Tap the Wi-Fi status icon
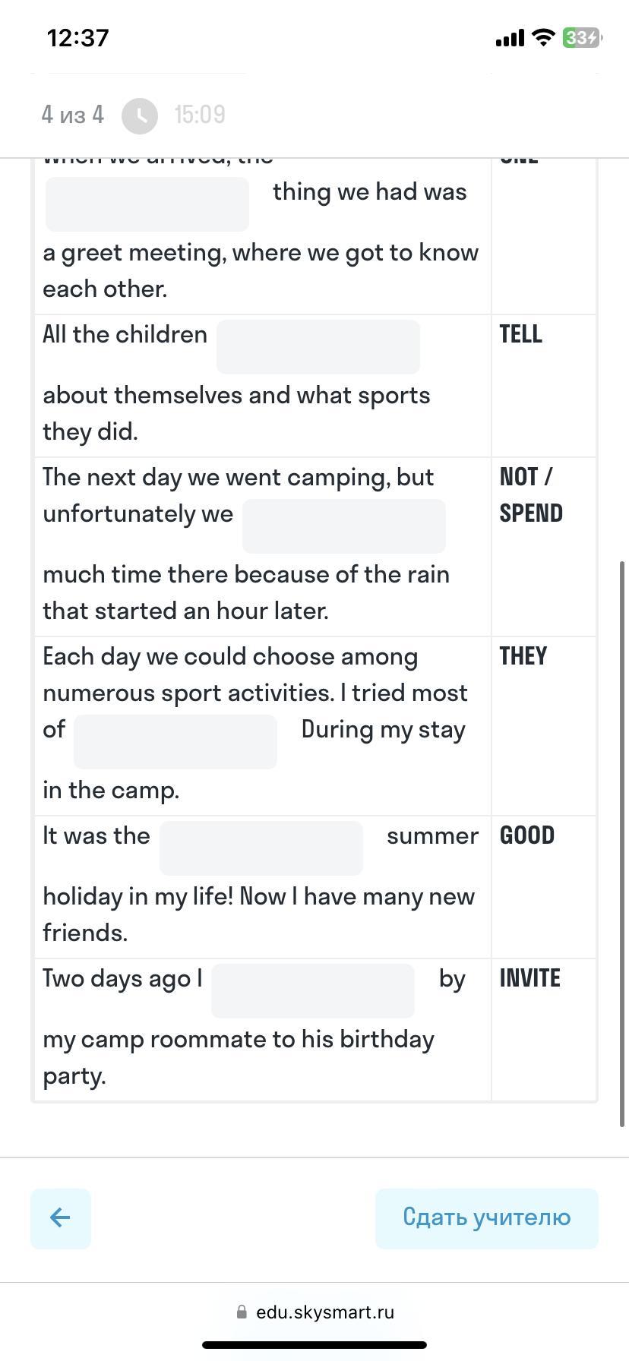The height and width of the screenshot is (1361, 629). (x=543, y=37)
